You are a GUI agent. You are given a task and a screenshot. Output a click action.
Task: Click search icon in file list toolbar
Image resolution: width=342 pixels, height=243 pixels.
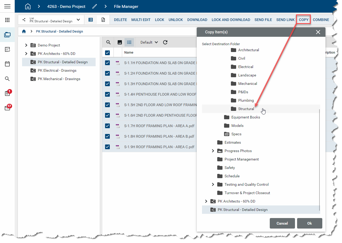[x=108, y=42]
